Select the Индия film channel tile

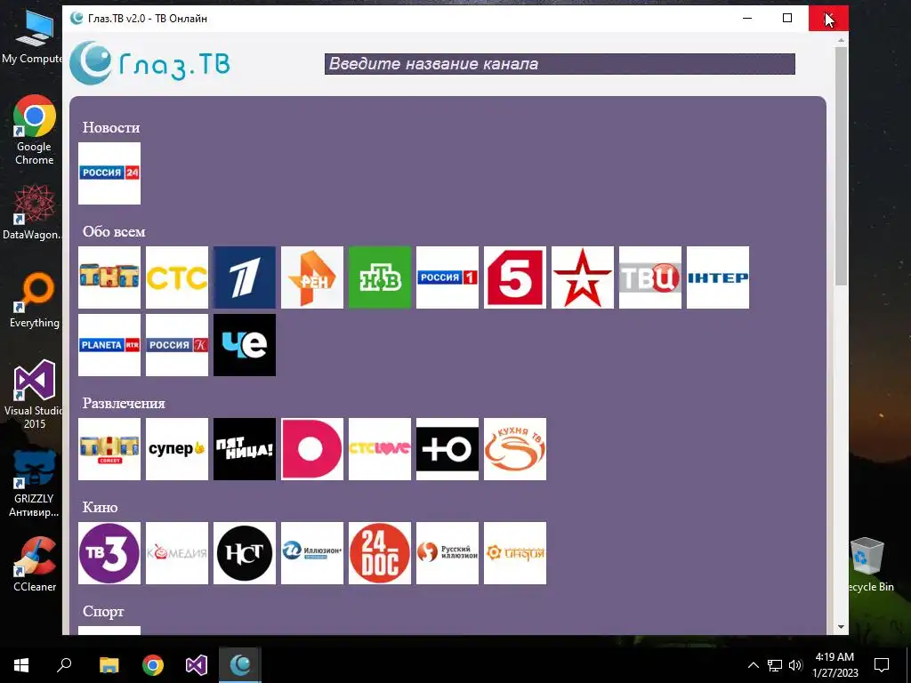(515, 553)
